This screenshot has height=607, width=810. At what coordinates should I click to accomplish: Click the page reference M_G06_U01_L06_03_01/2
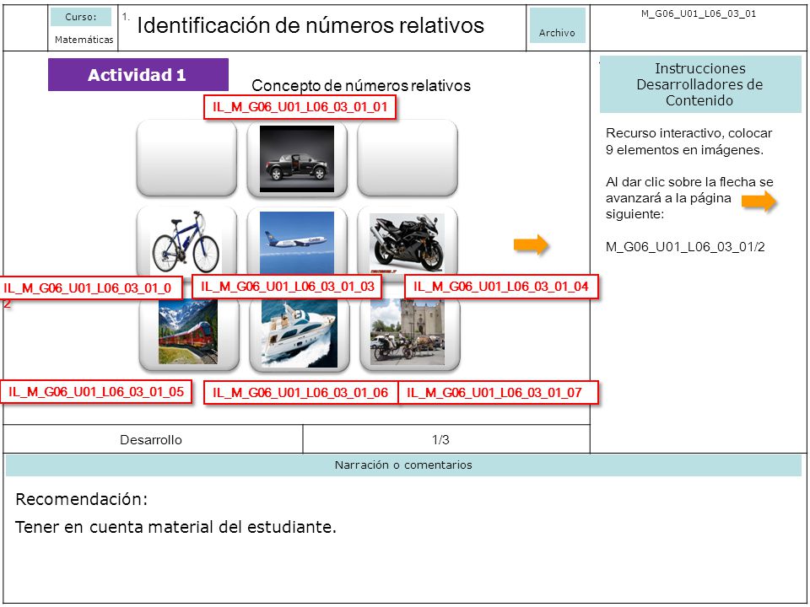(685, 247)
